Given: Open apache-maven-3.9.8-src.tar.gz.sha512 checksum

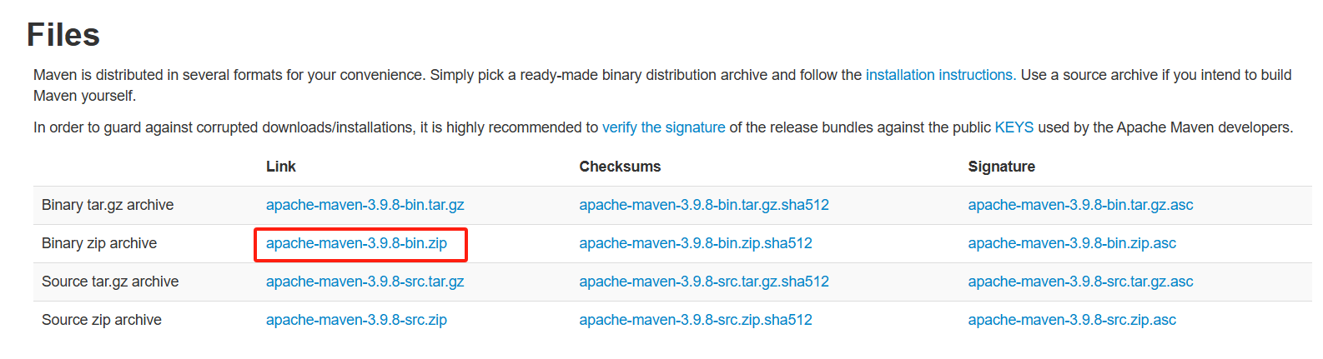Looking at the screenshot, I should pyautogui.click(x=704, y=282).
